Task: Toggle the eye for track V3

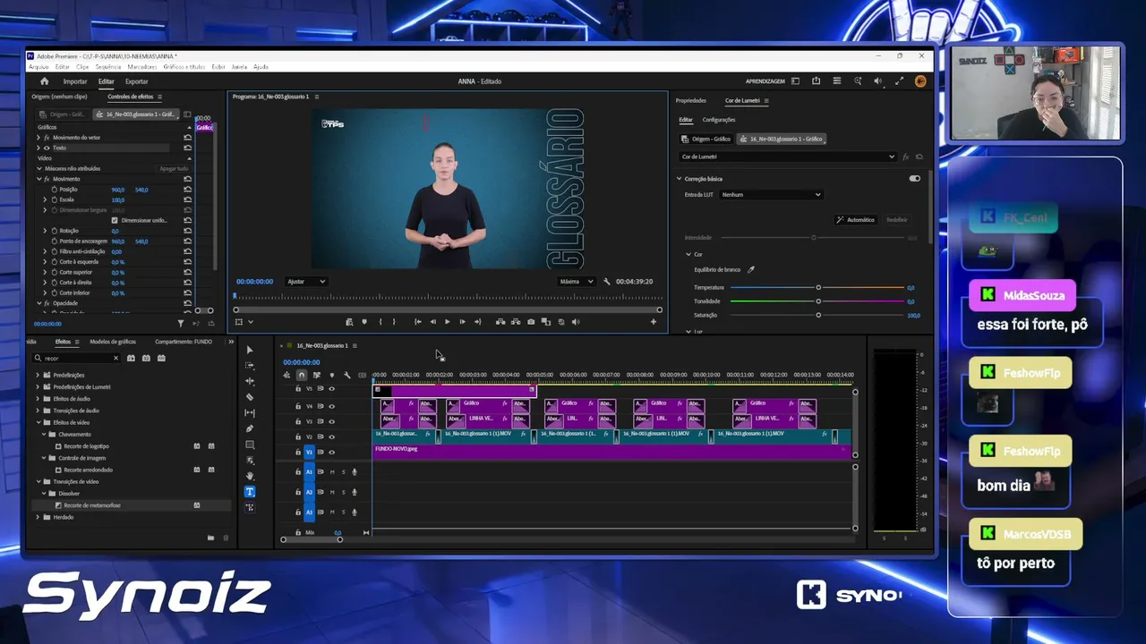Action: (x=331, y=421)
